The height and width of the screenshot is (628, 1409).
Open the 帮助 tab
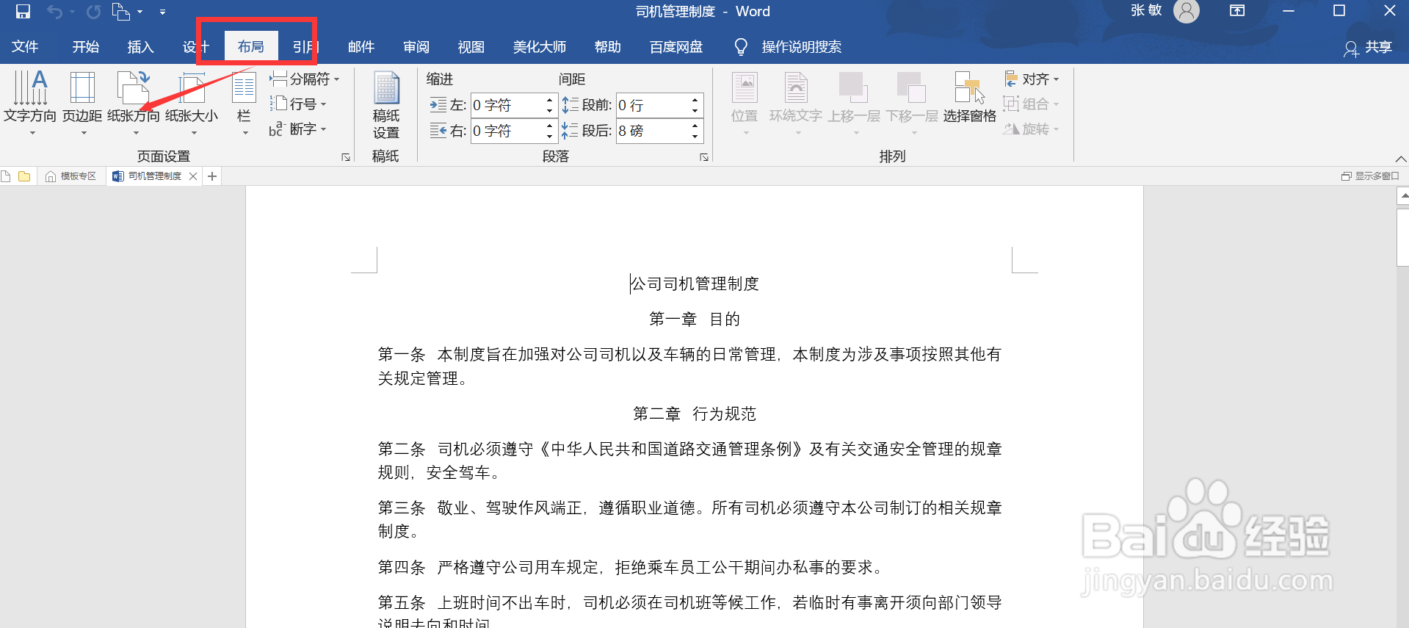click(x=607, y=47)
